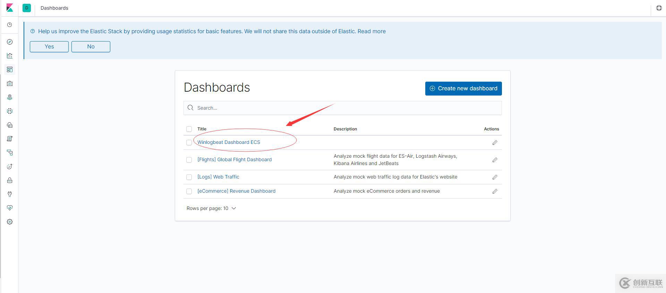Open Stack Monitoring heartbeat icon
The width and height of the screenshot is (666, 293).
click(x=10, y=208)
